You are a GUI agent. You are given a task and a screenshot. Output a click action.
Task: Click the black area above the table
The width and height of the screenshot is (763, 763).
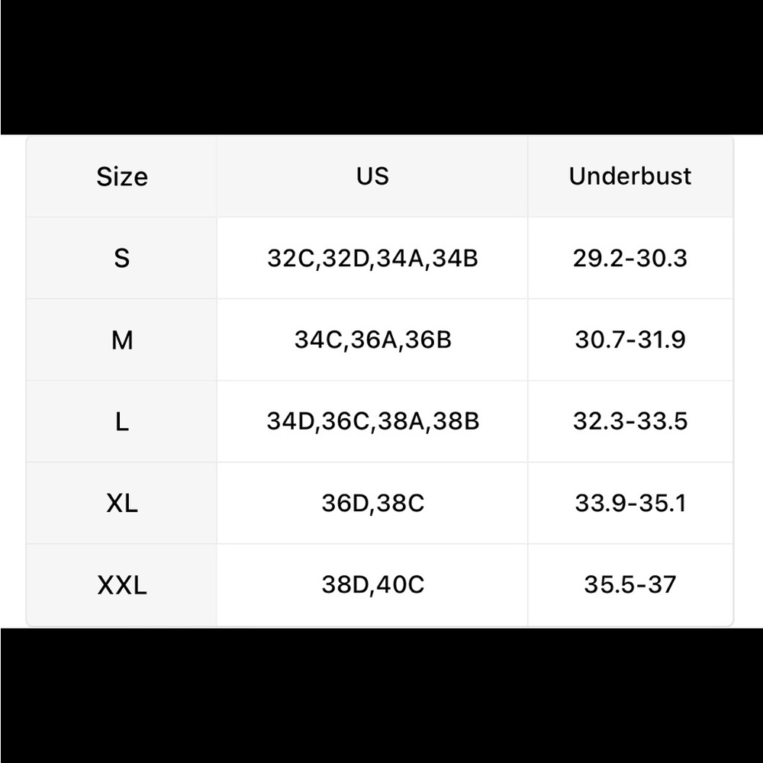tap(381, 67)
